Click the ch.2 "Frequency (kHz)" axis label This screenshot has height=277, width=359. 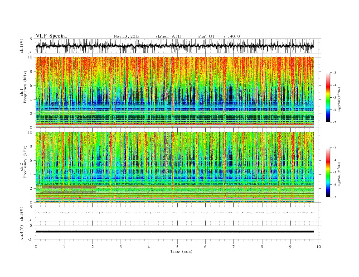point(25,162)
